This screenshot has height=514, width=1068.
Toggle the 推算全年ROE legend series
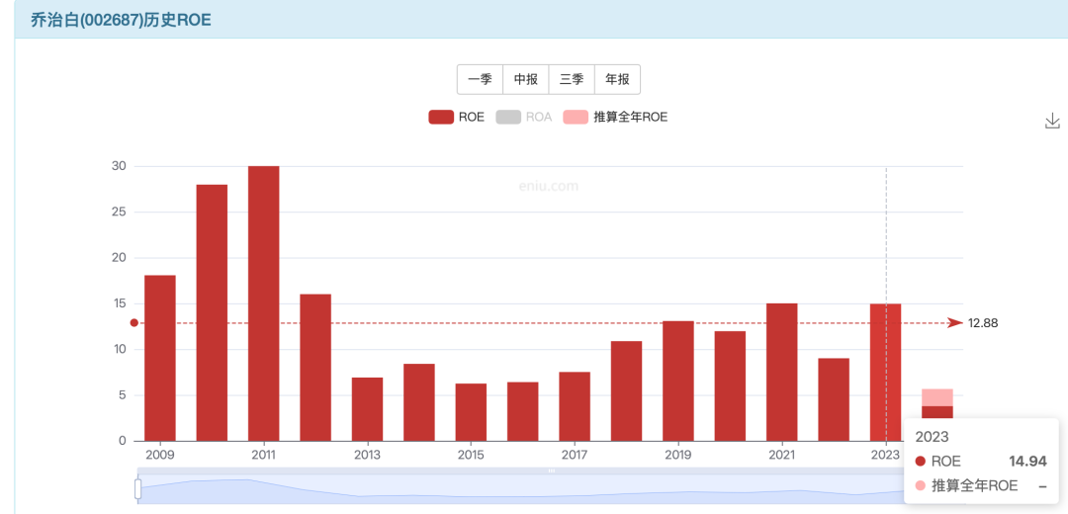615,117
